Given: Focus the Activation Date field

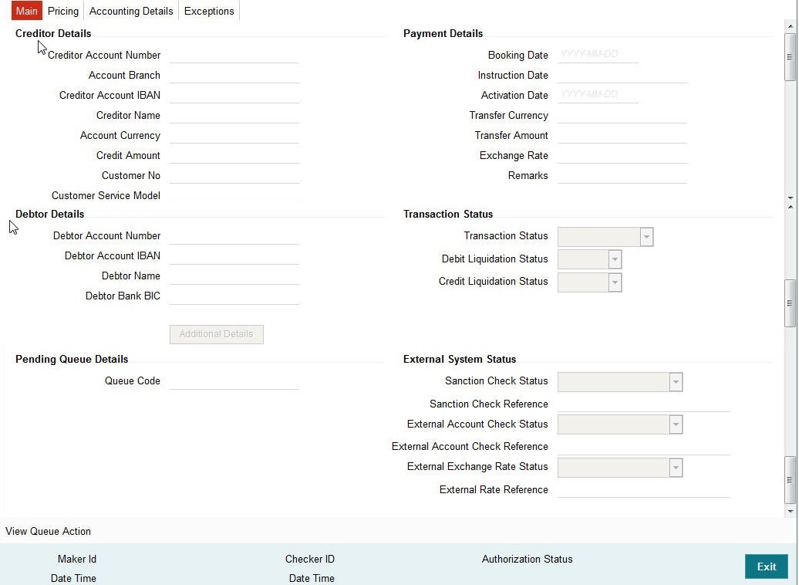Looking at the screenshot, I should click(598, 94).
